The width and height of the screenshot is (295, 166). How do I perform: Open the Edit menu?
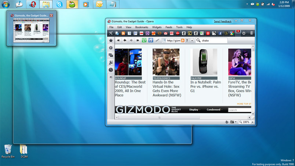coord(119,27)
